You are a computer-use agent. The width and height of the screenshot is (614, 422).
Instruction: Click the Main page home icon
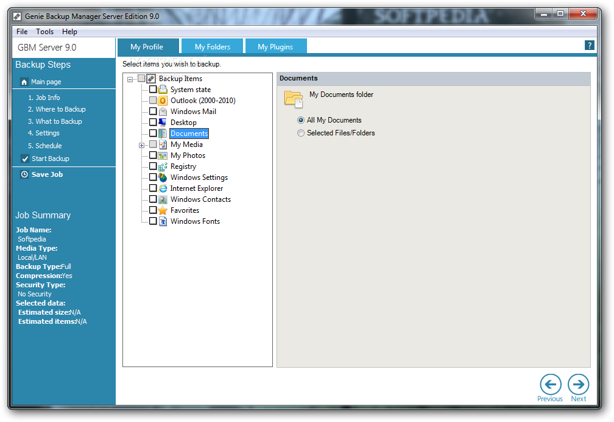click(x=24, y=82)
